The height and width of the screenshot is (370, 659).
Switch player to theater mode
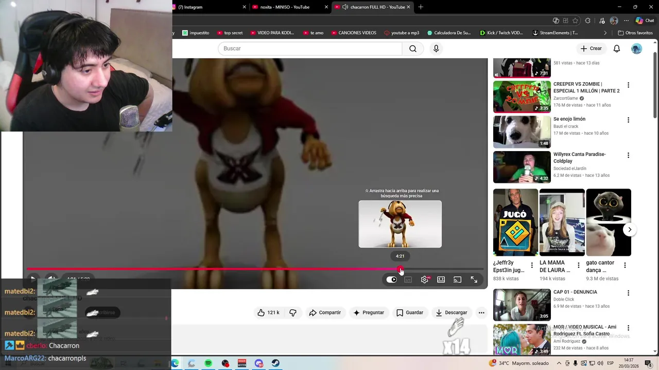[441, 280]
